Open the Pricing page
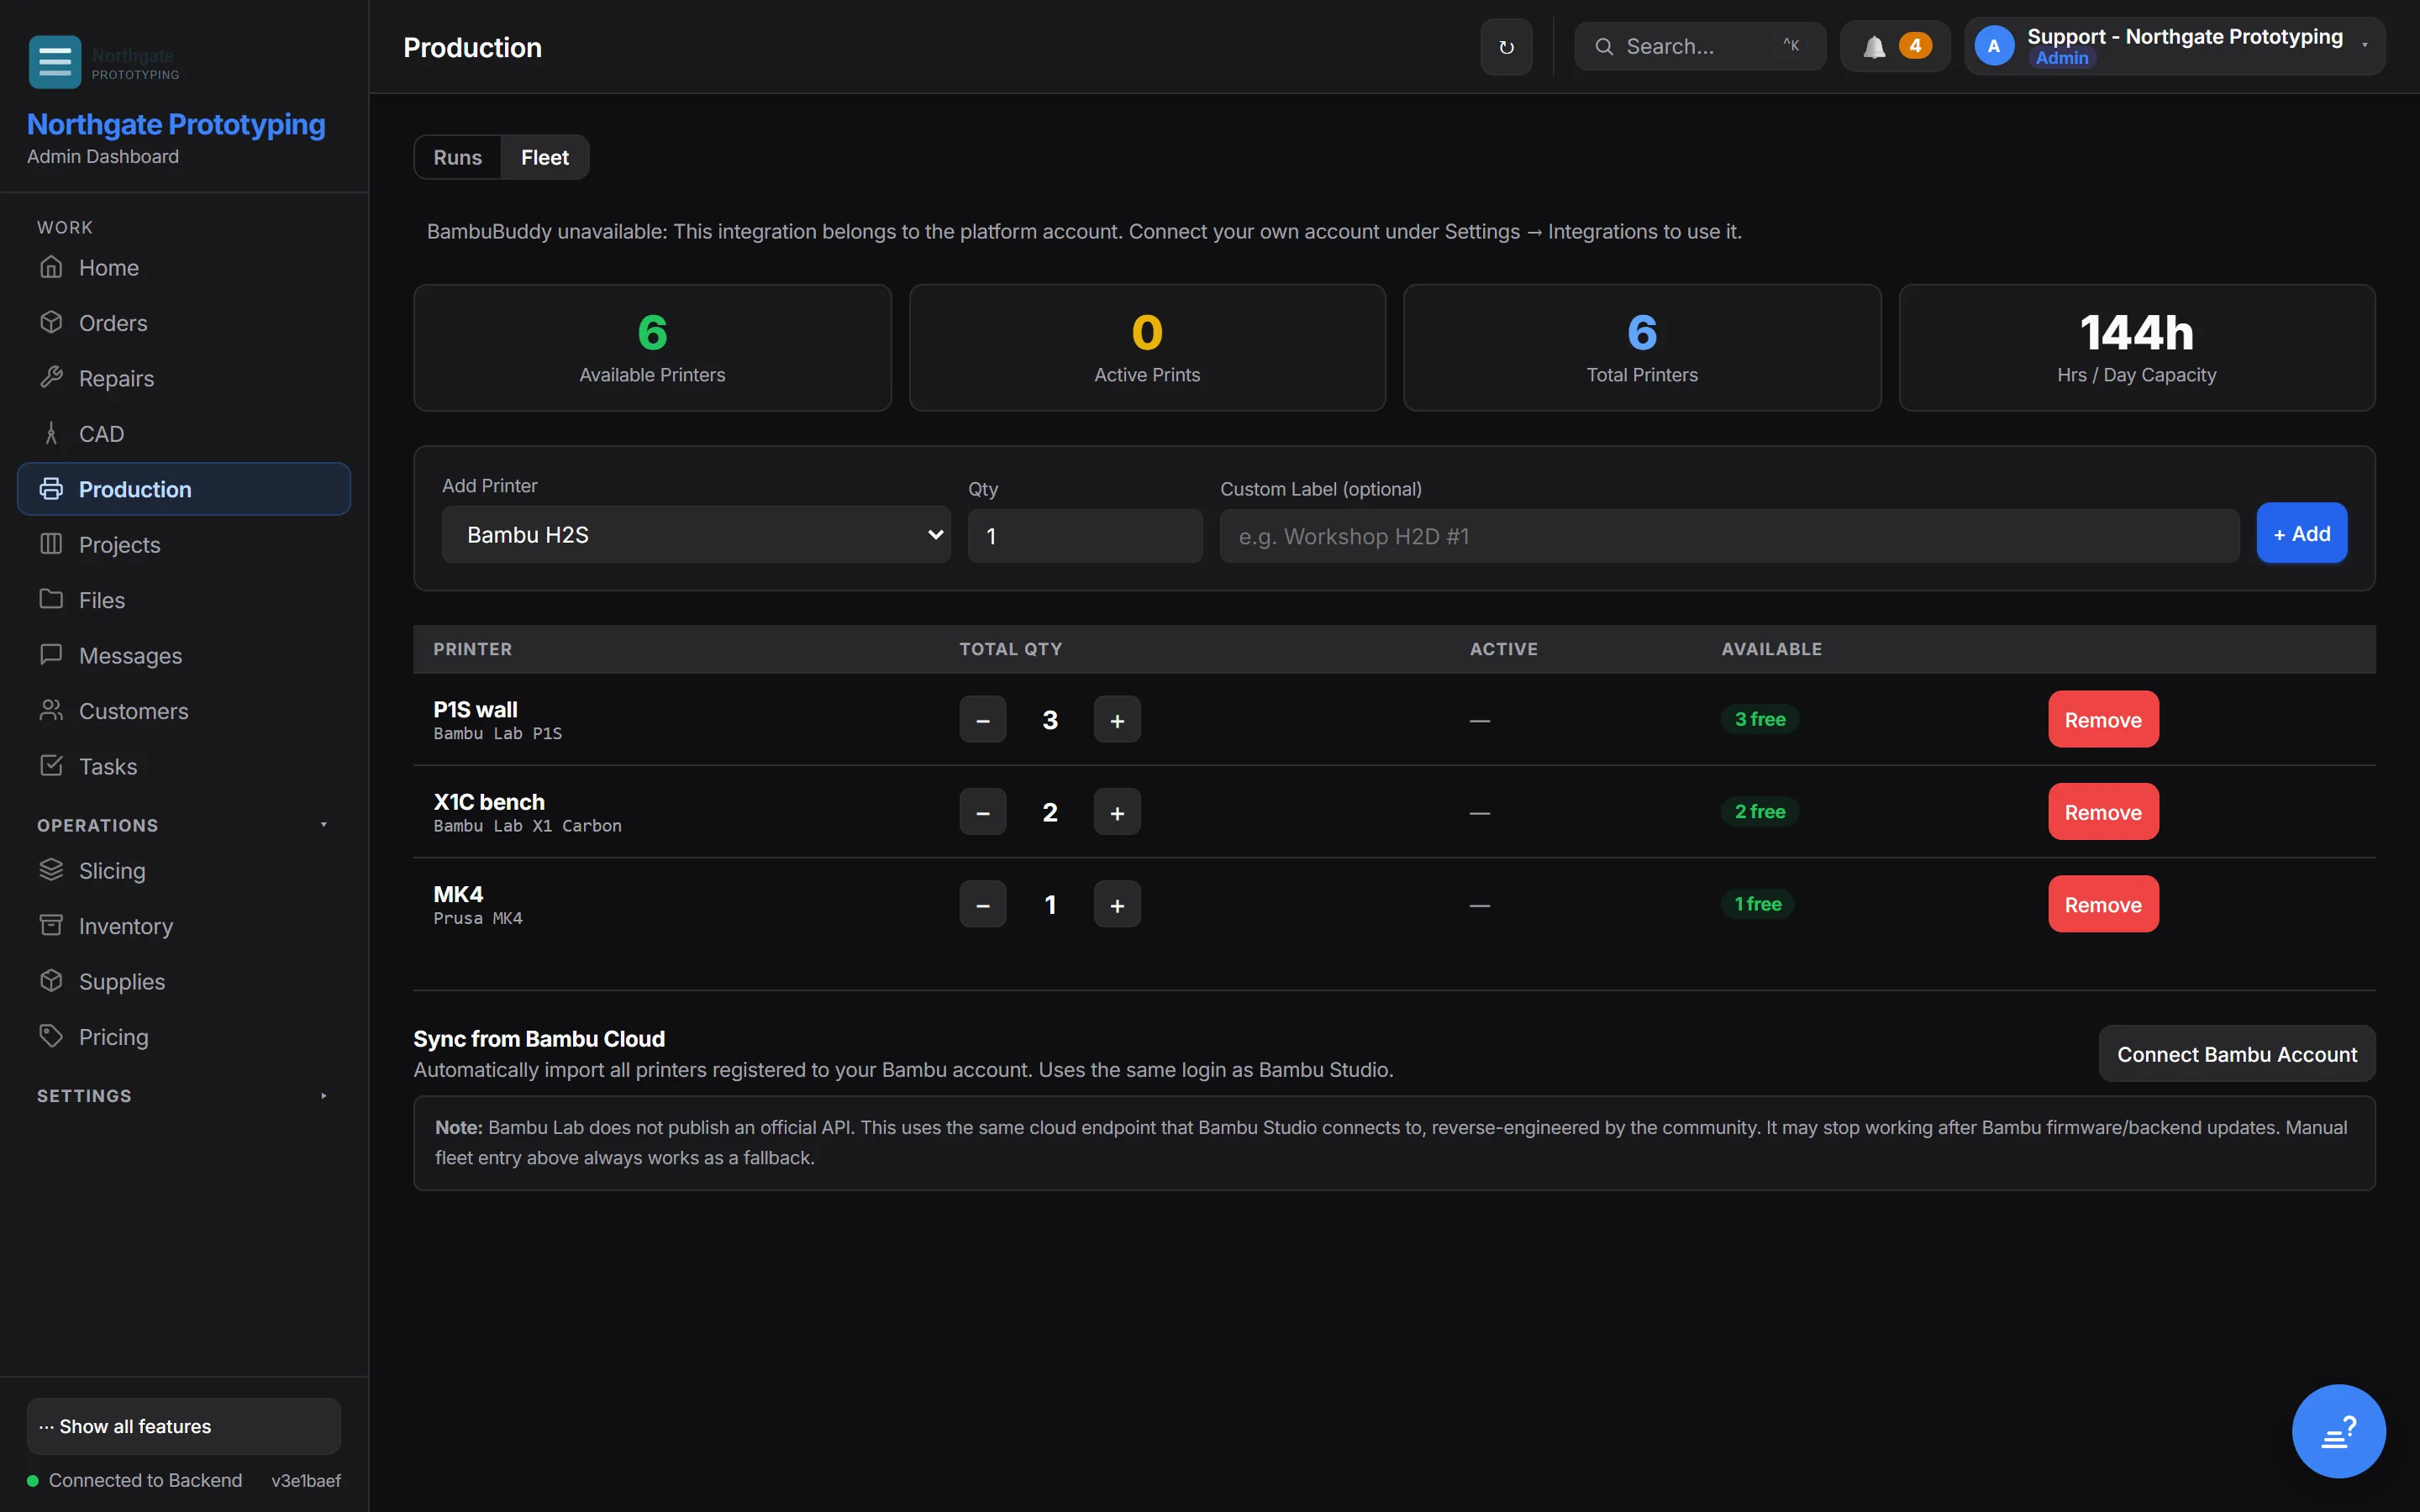The image size is (2420, 1512). (x=184, y=1037)
